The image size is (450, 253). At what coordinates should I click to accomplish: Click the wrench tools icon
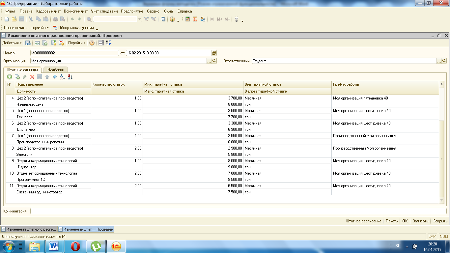[x=236, y=19]
